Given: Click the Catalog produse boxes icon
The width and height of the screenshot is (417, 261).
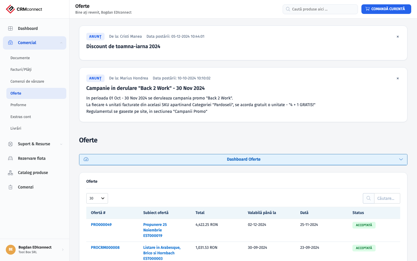Looking at the screenshot, I should [10, 173].
